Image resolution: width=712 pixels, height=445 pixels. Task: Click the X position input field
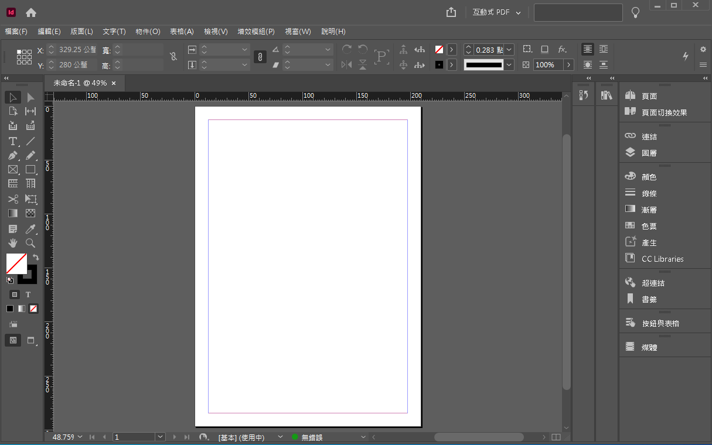click(77, 50)
